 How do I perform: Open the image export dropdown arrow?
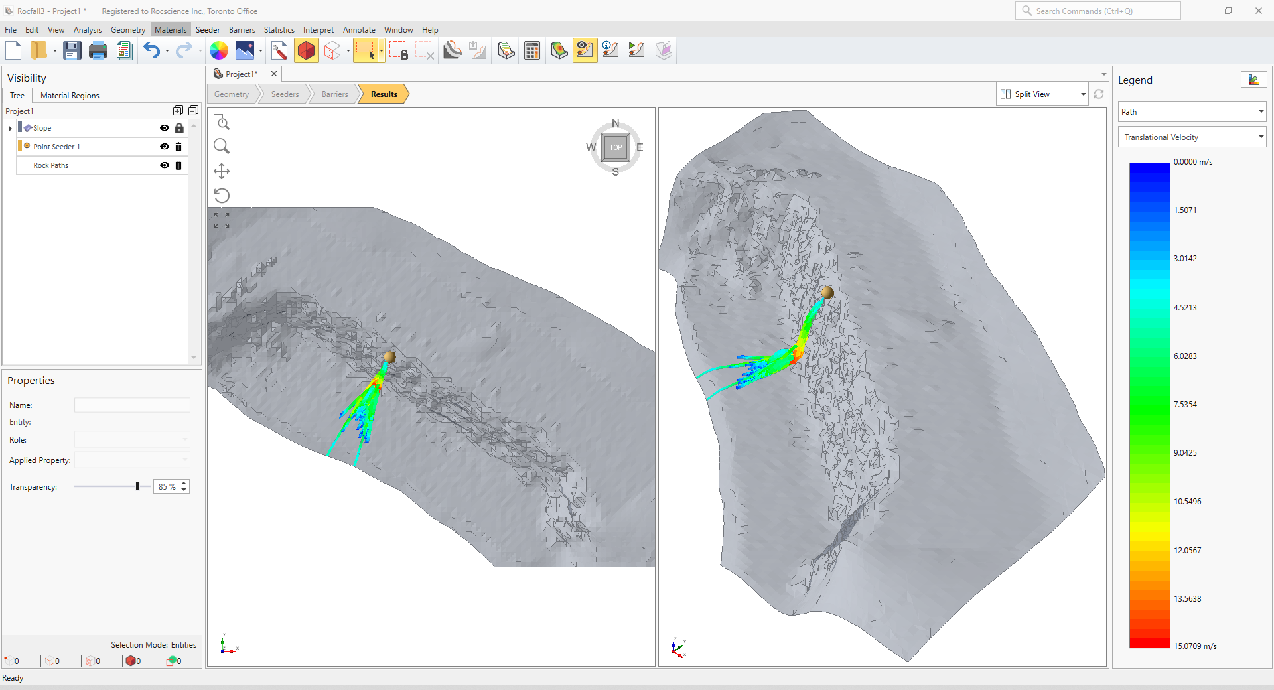click(261, 51)
